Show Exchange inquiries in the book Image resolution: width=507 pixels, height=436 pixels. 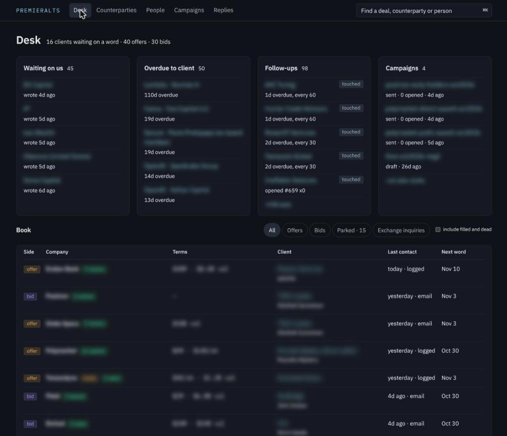click(x=401, y=230)
